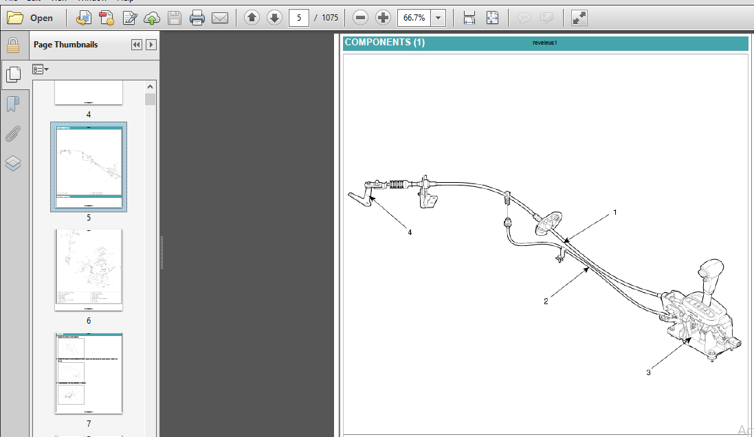754x437 pixels.
Task: Click the zoom out minus button
Action: (x=360, y=19)
